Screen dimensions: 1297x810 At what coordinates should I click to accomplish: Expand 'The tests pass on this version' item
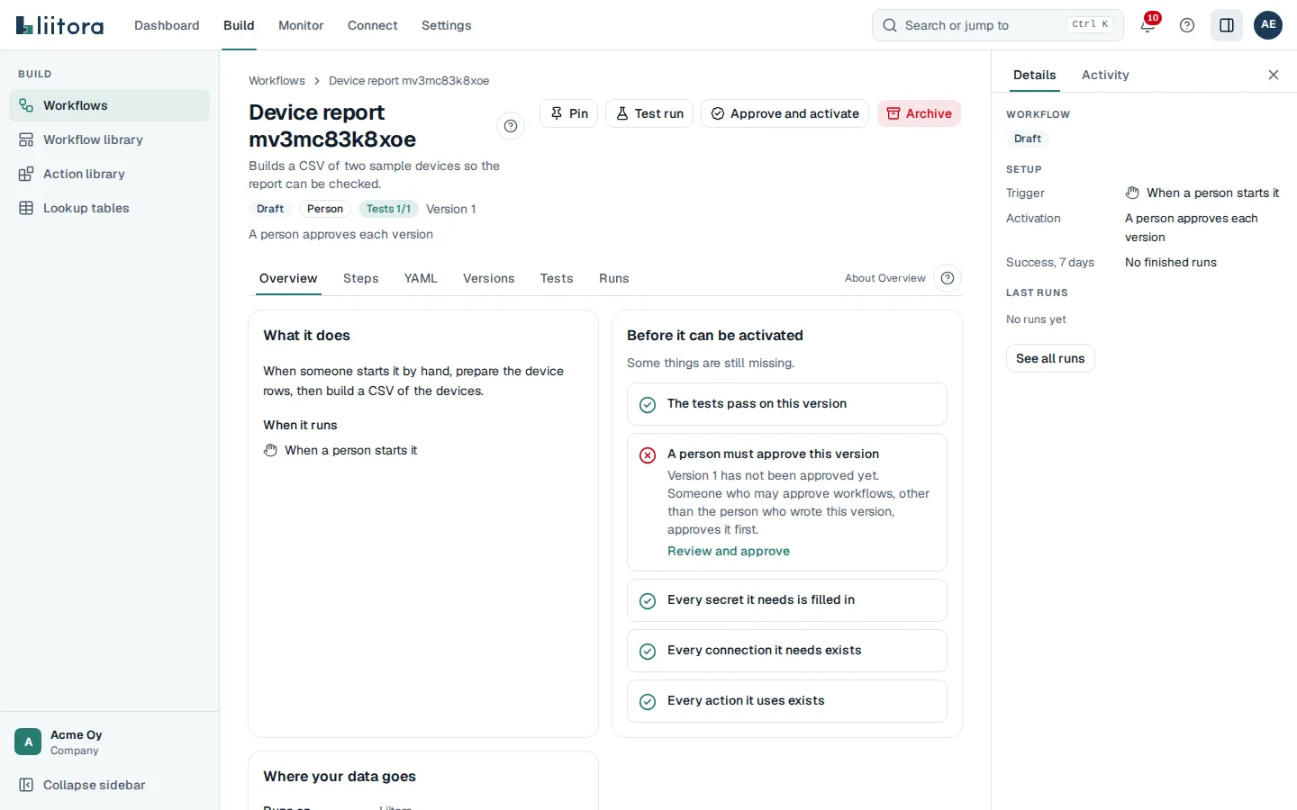click(x=787, y=404)
